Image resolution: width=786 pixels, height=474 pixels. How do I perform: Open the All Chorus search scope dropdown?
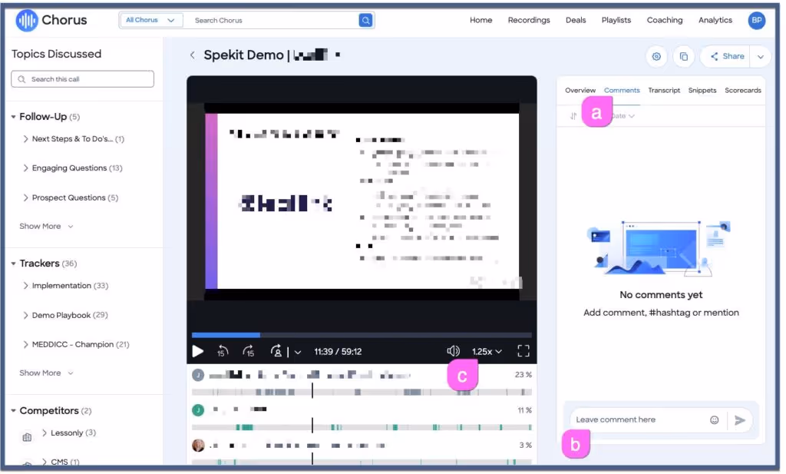[x=150, y=21]
